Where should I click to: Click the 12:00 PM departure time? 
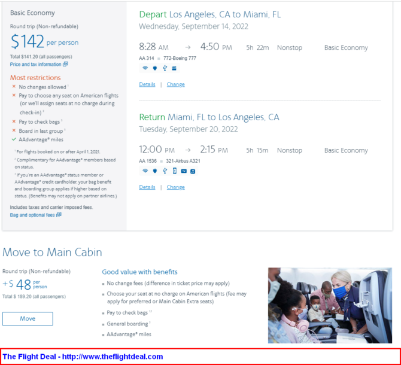point(157,150)
